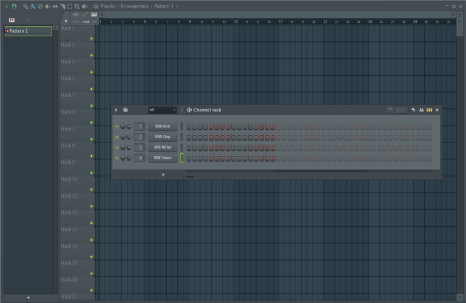Open mixer track selector 3 for 808 HiHat
466x303 pixels.
tap(140, 147)
